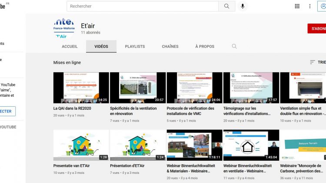Open the À PROPOS tab
326x183 pixels.
point(204,47)
